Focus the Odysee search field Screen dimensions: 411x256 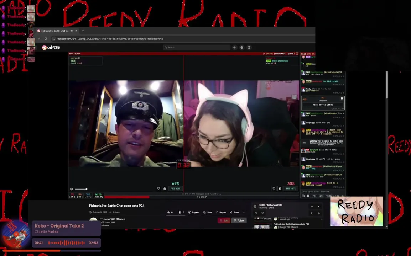197,47
